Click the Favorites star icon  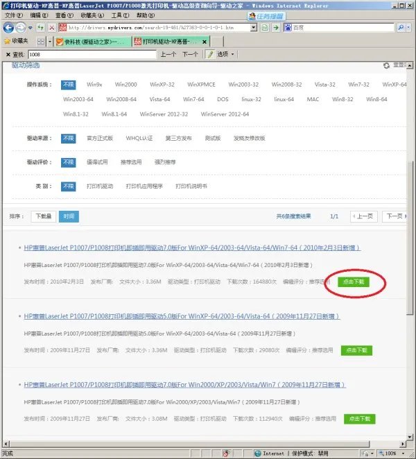[7, 41]
